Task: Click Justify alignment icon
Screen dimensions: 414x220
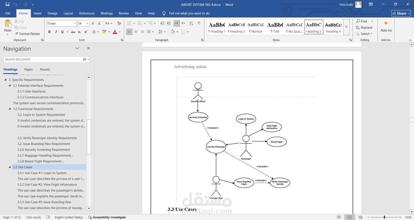Action: click(x=149, y=32)
